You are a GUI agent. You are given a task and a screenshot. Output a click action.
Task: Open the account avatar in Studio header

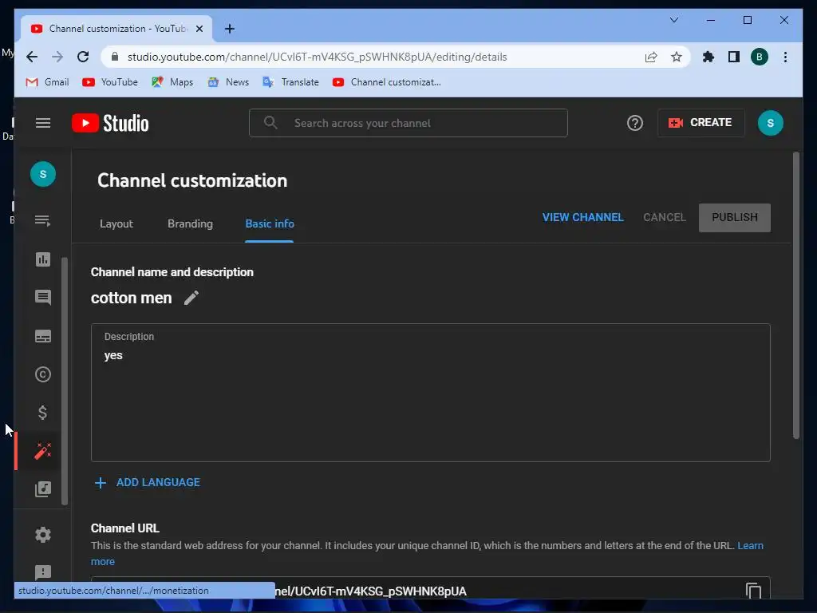pyautogui.click(x=770, y=123)
